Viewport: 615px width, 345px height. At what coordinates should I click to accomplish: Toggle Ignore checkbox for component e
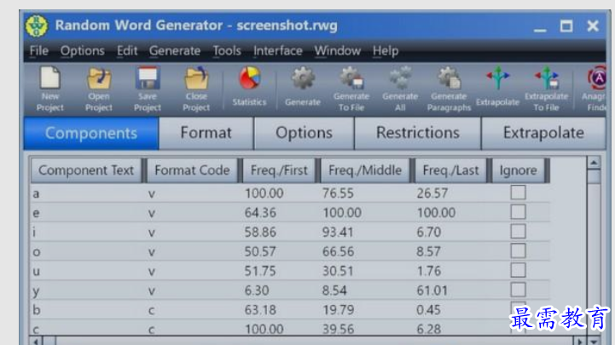click(518, 212)
